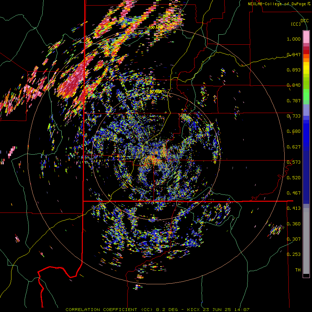Click the 0.627 legend value

(294, 147)
